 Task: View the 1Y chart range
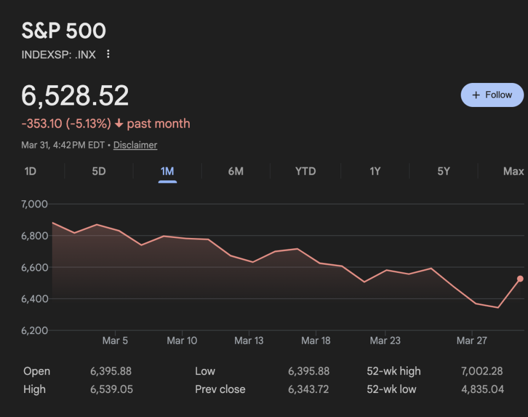coord(375,171)
